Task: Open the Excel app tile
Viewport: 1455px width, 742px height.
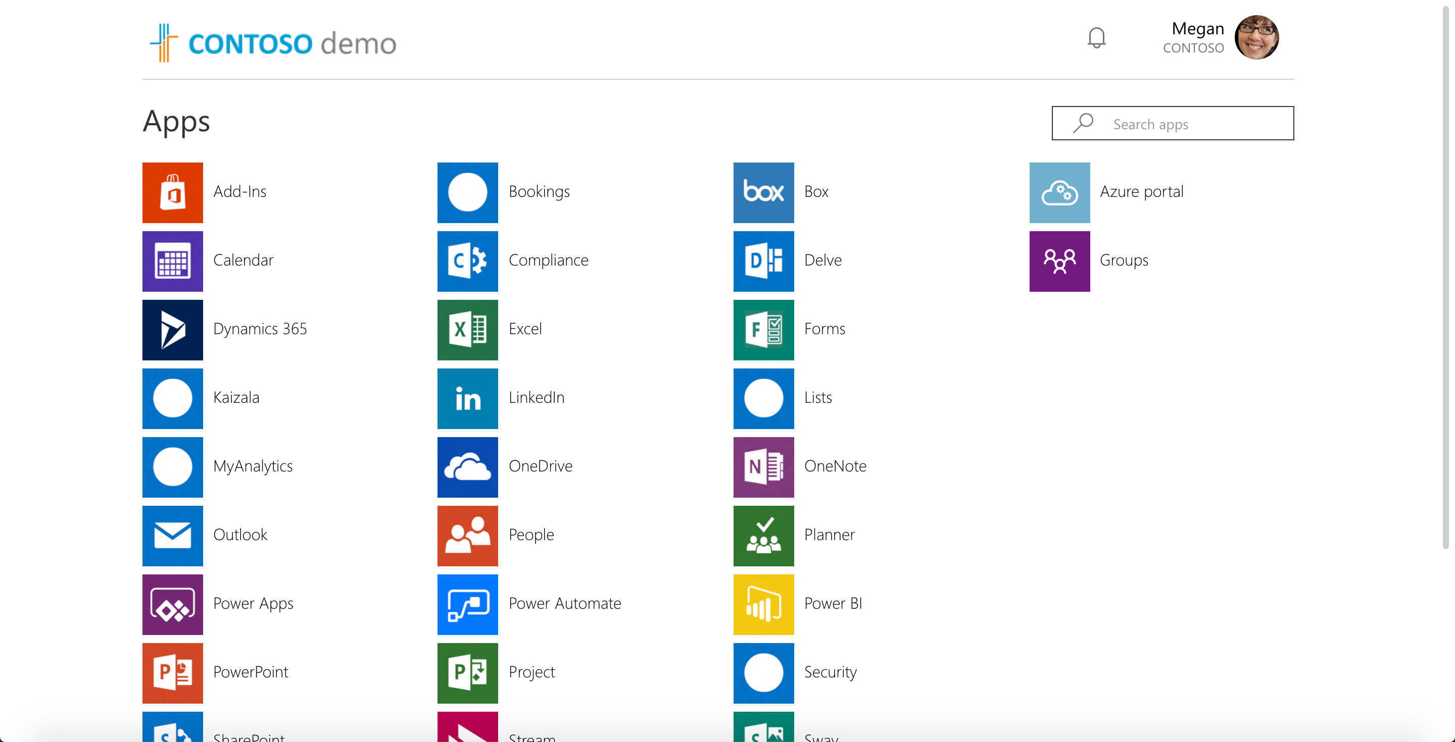Action: pyautogui.click(x=467, y=330)
